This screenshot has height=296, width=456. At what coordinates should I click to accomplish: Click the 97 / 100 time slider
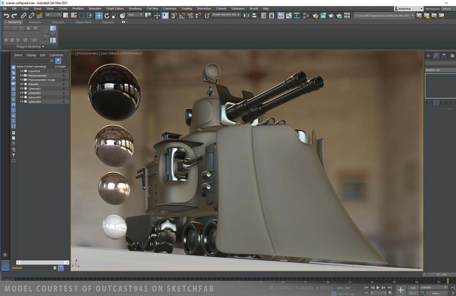click(x=441, y=275)
